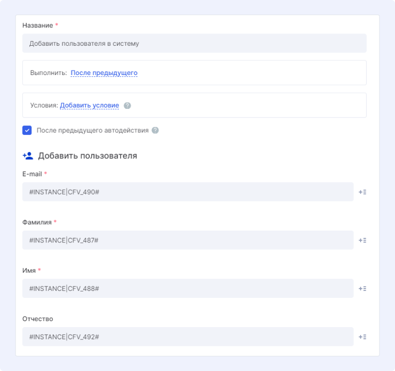Image resolution: width=395 pixels, height=371 pixels.
Task: Click the E-mail field label
Action: (x=32, y=174)
